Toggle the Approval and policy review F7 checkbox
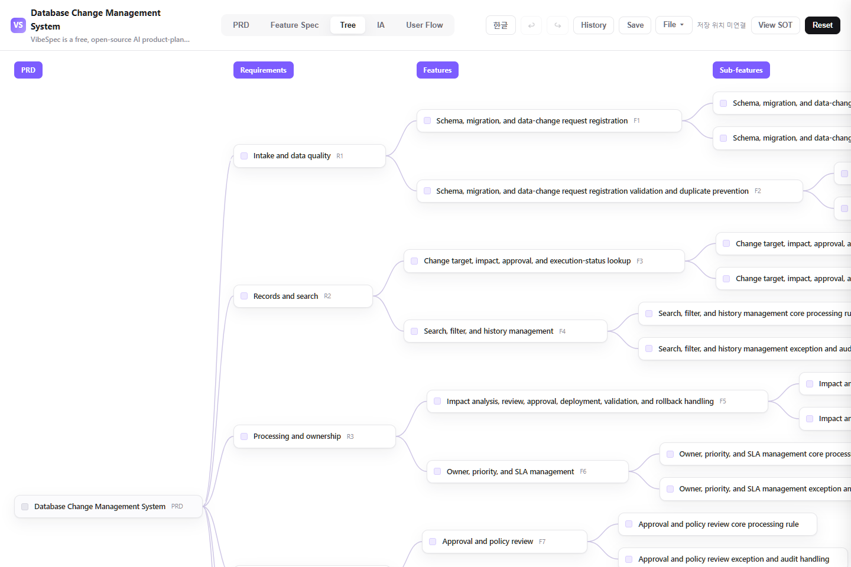The width and height of the screenshot is (851, 567). click(x=433, y=542)
